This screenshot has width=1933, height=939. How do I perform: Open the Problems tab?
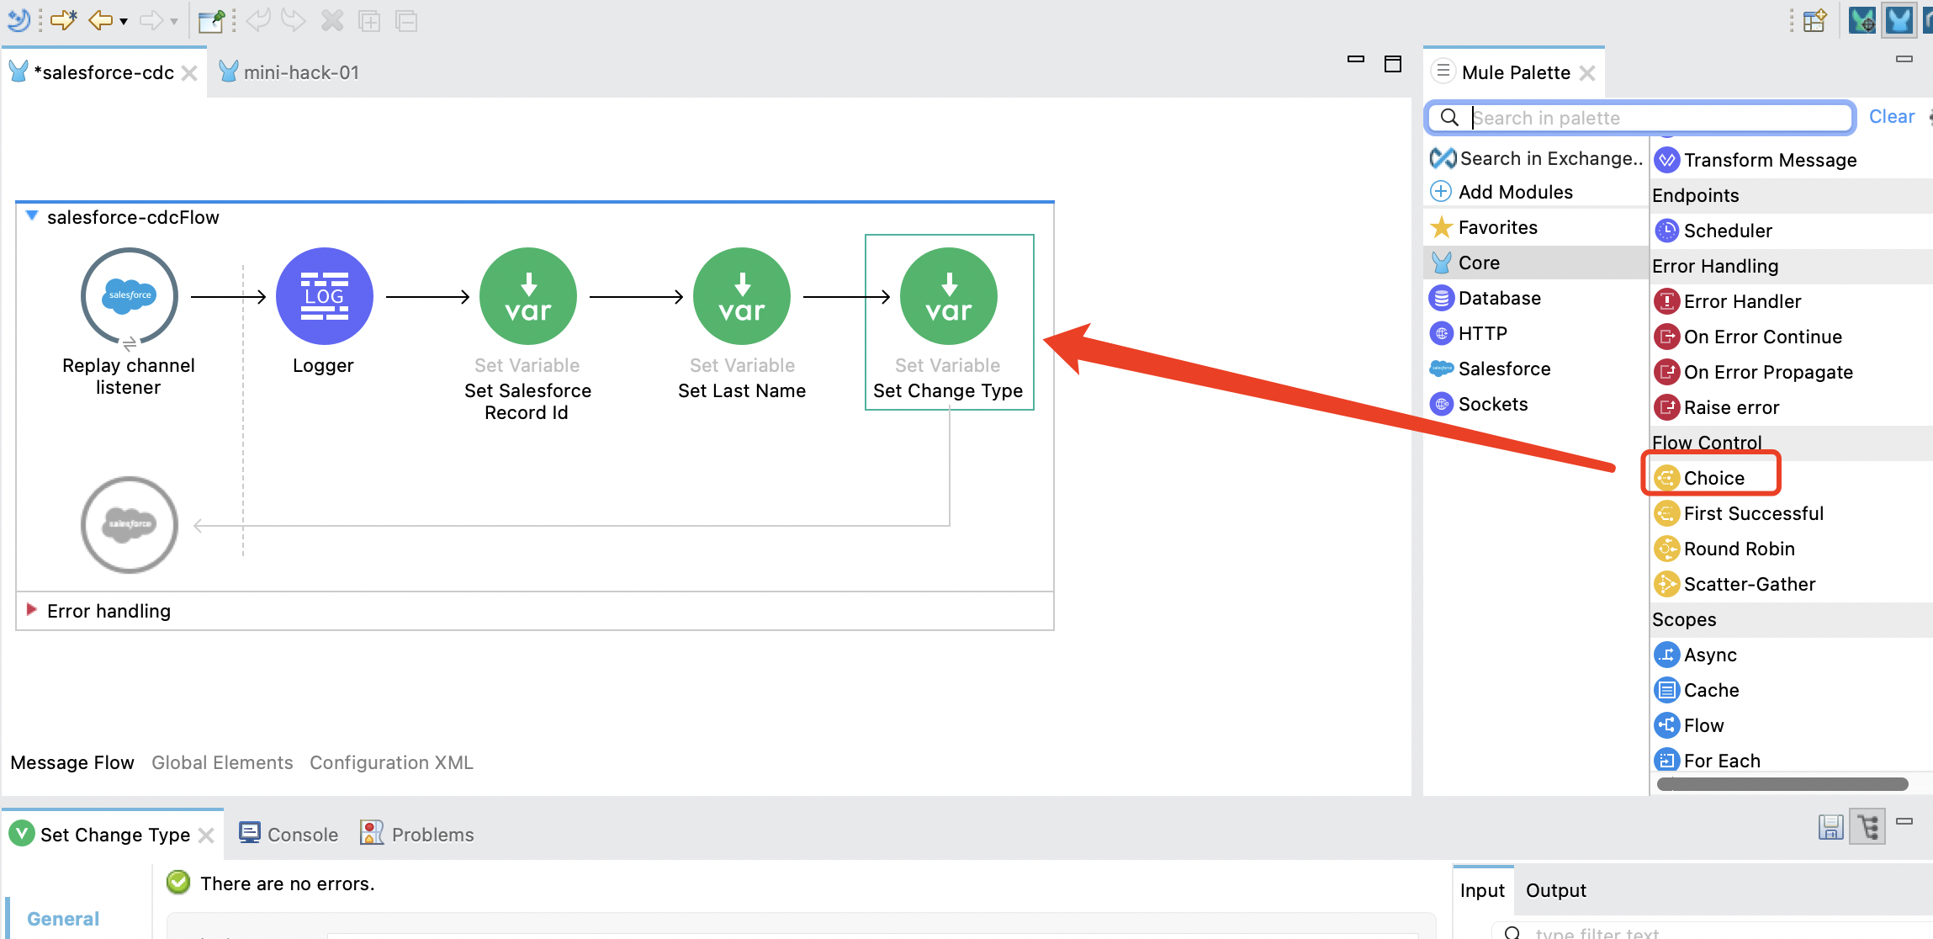[x=417, y=834]
